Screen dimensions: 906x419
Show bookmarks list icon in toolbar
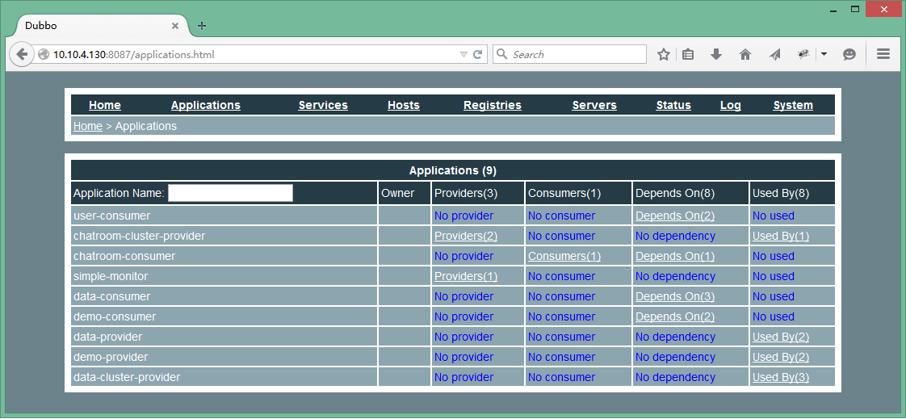pyautogui.click(x=688, y=55)
